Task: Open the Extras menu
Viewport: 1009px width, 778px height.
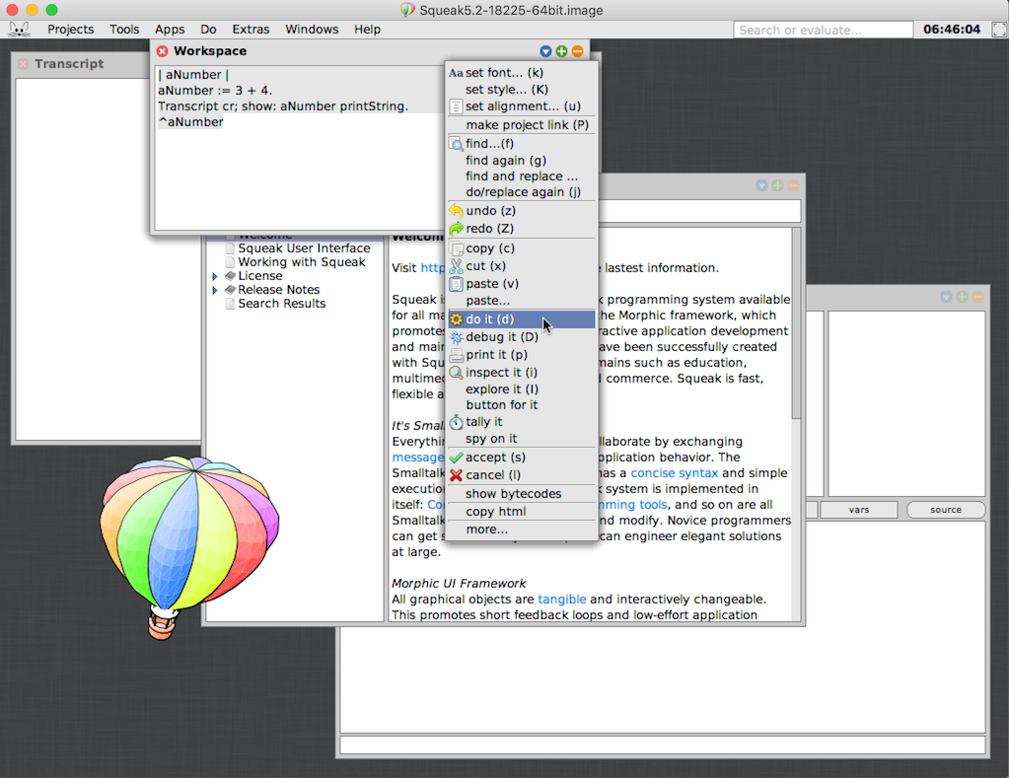Action: coord(251,30)
